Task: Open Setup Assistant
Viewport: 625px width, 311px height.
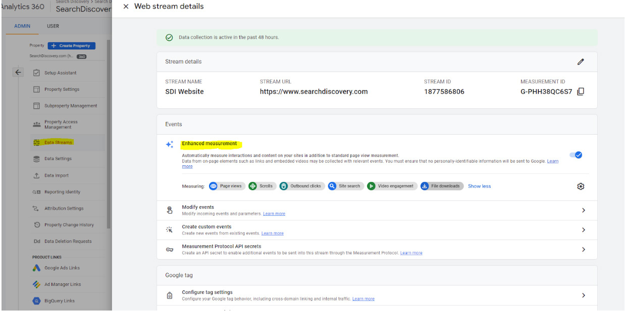Action: [61, 73]
